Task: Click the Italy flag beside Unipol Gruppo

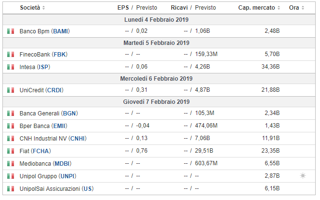Action: coord(11,176)
